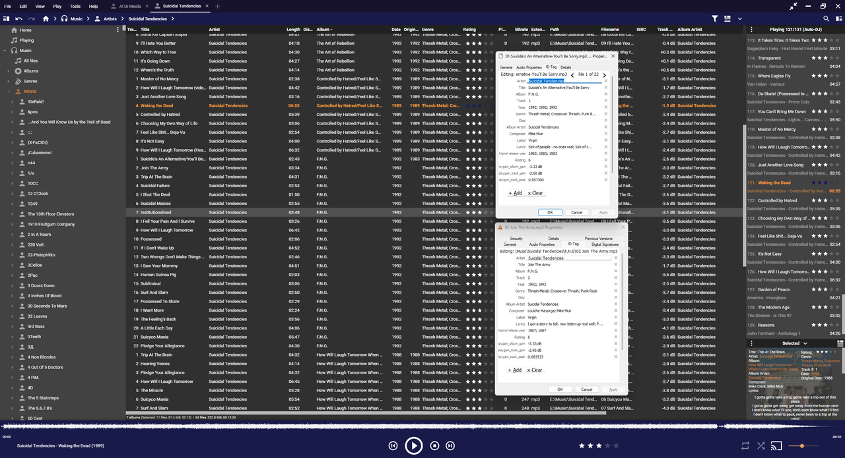The height and width of the screenshot is (458, 845).
Task: Click the search magnifier icon
Action: point(826,18)
